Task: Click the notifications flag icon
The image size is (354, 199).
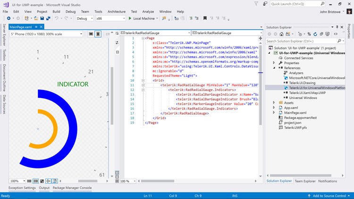Action: (x=256, y=4)
